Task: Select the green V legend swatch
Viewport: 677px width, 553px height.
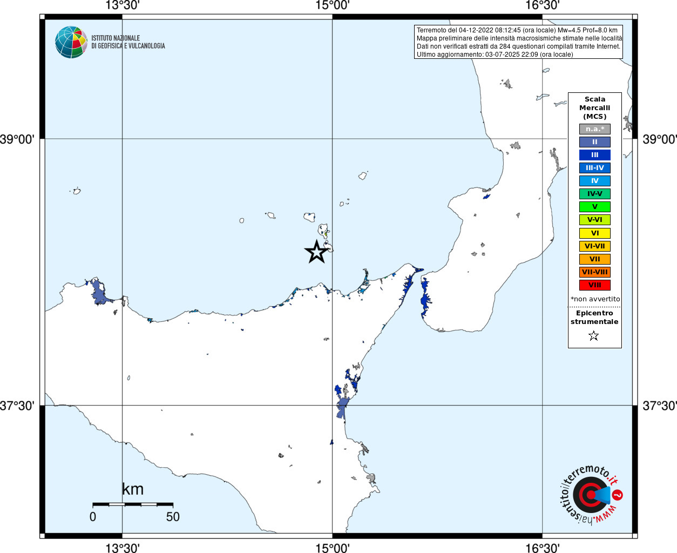Action: (595, 207)
